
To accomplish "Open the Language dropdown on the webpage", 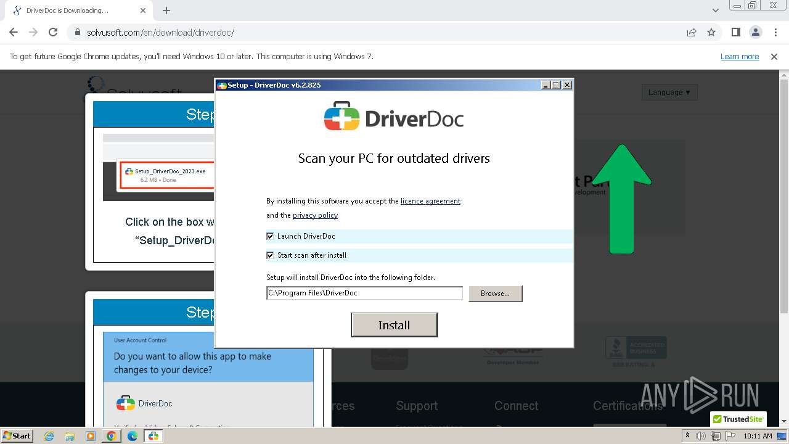I will [669, 92].
